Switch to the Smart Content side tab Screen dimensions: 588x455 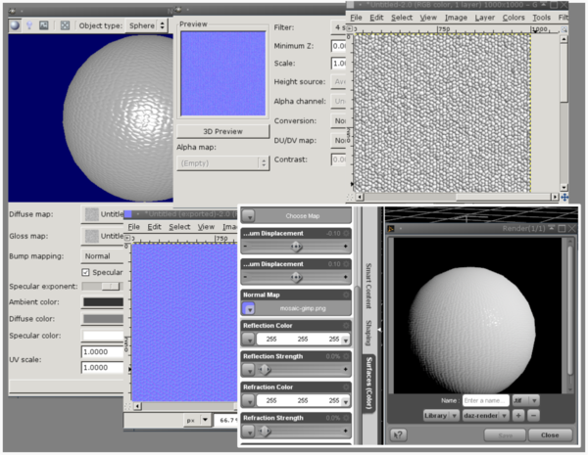(x=368, y=286)
